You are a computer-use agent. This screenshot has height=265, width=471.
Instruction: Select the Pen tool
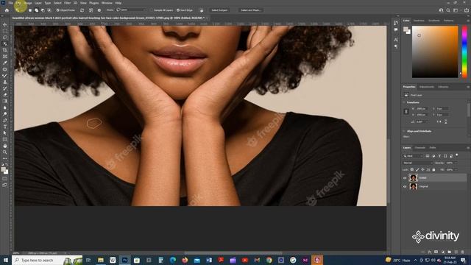[x=5, y=121]
